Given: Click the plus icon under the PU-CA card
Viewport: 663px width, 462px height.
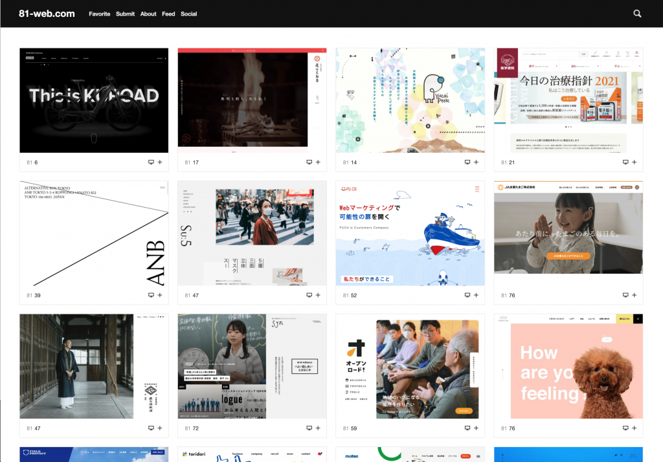Looking at the screenshot, I should (476, 295).
